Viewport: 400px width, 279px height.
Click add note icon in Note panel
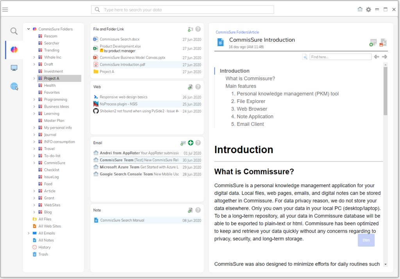click(x=190, y=210)
